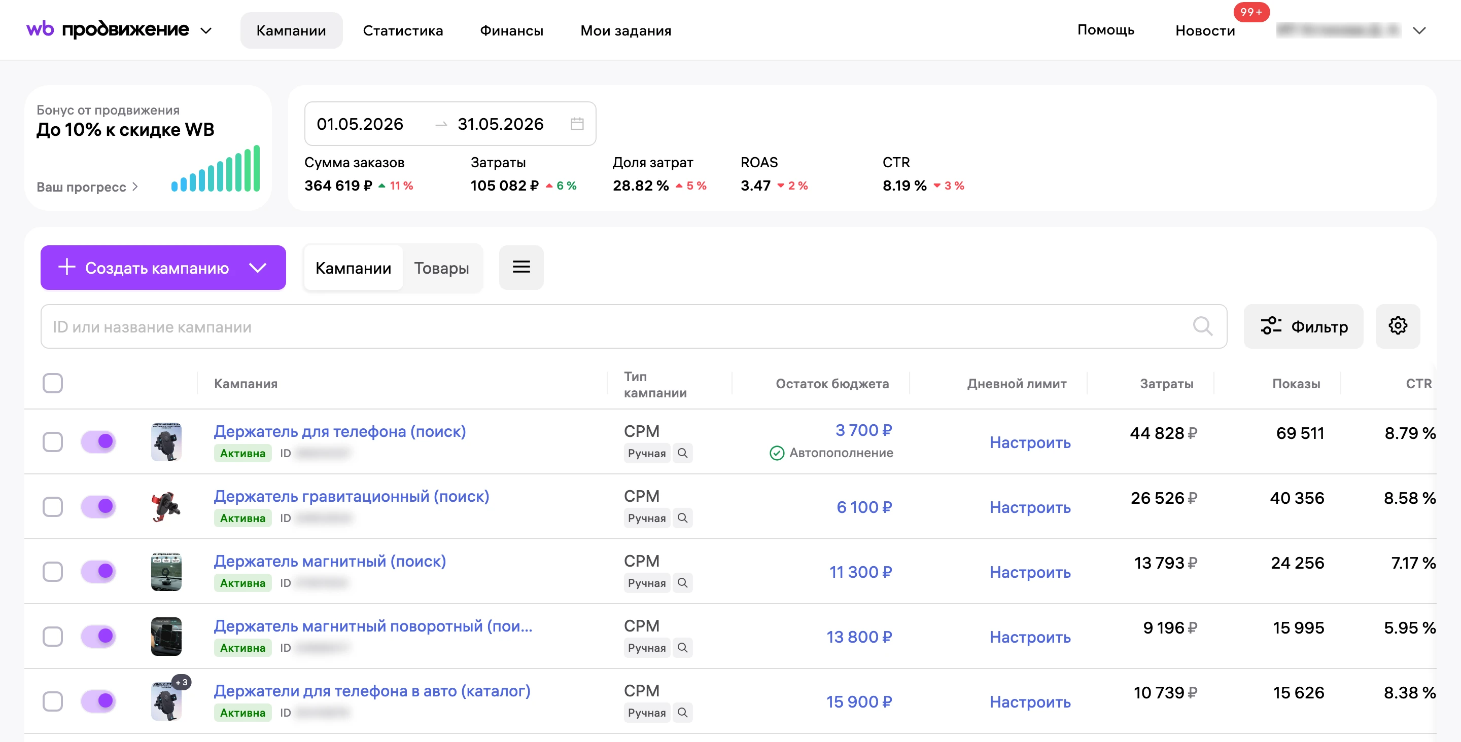Expand the account menu chevron
Screen dimensions: 1461x742
1419,30
